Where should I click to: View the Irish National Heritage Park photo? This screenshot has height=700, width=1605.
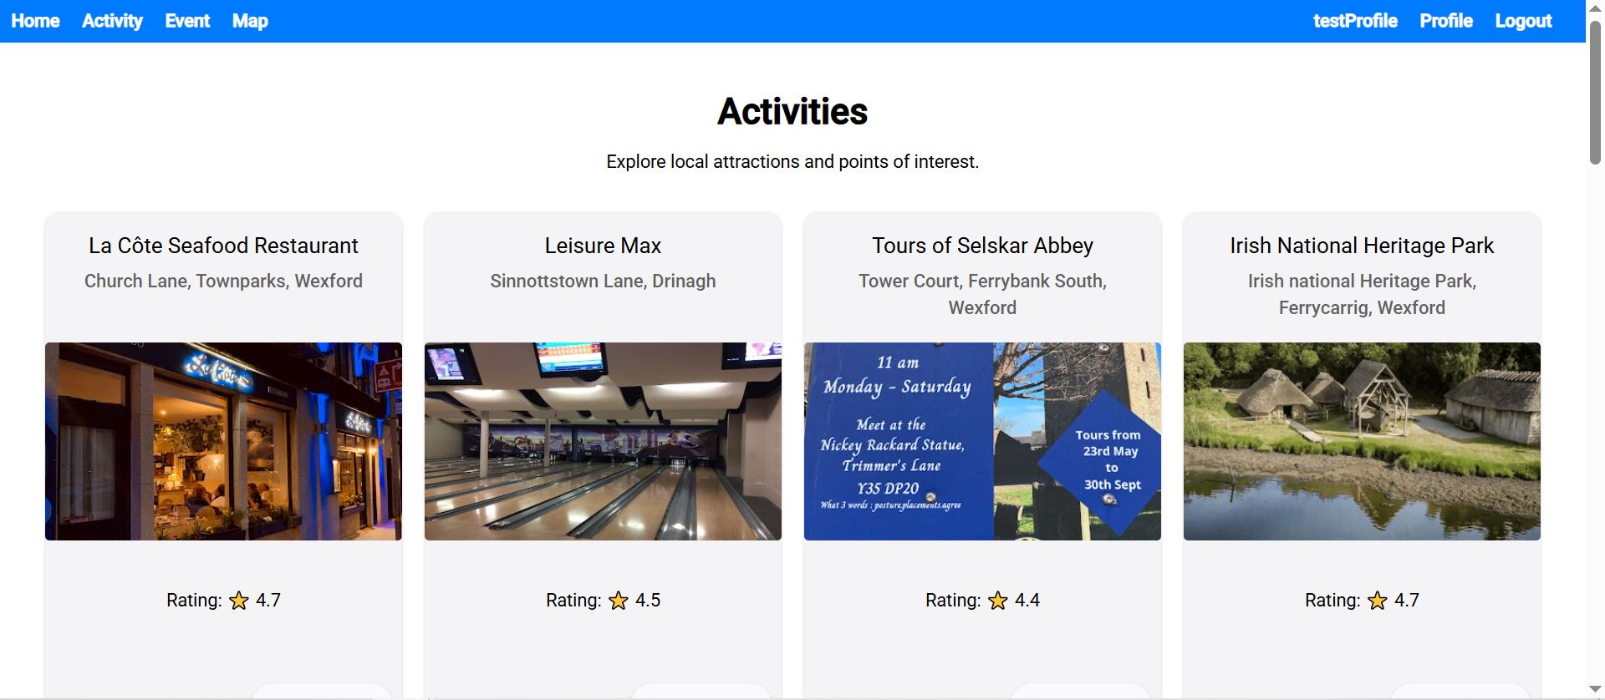(x=1362, y=441)
